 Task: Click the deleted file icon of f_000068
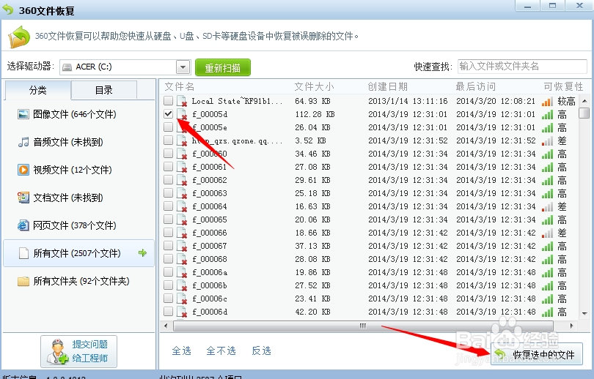182,259
